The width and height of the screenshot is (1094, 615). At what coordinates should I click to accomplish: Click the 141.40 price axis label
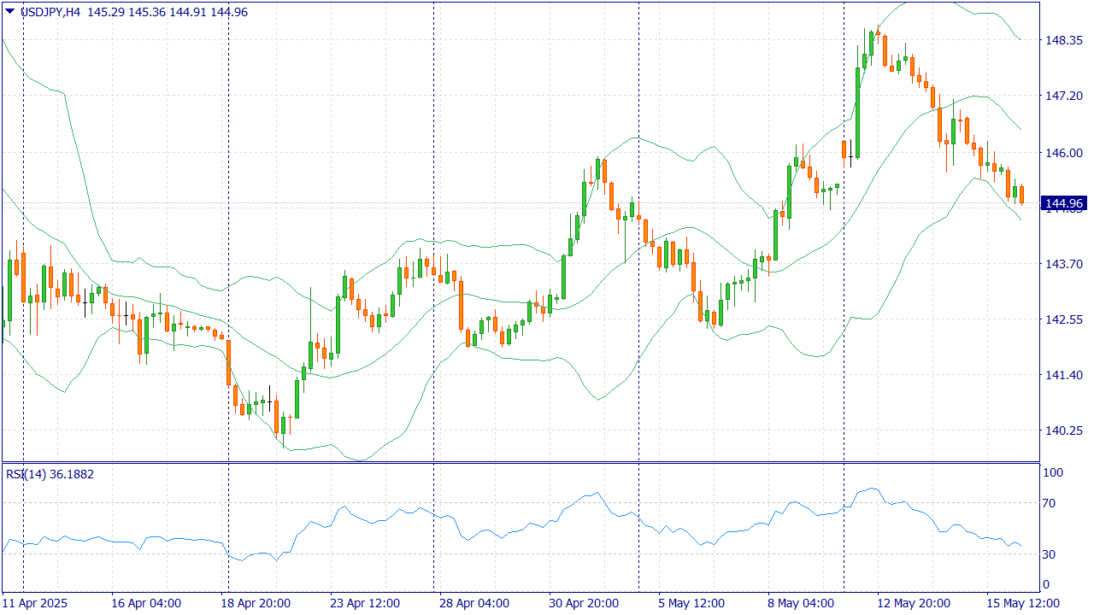[x=1063, y=375]
